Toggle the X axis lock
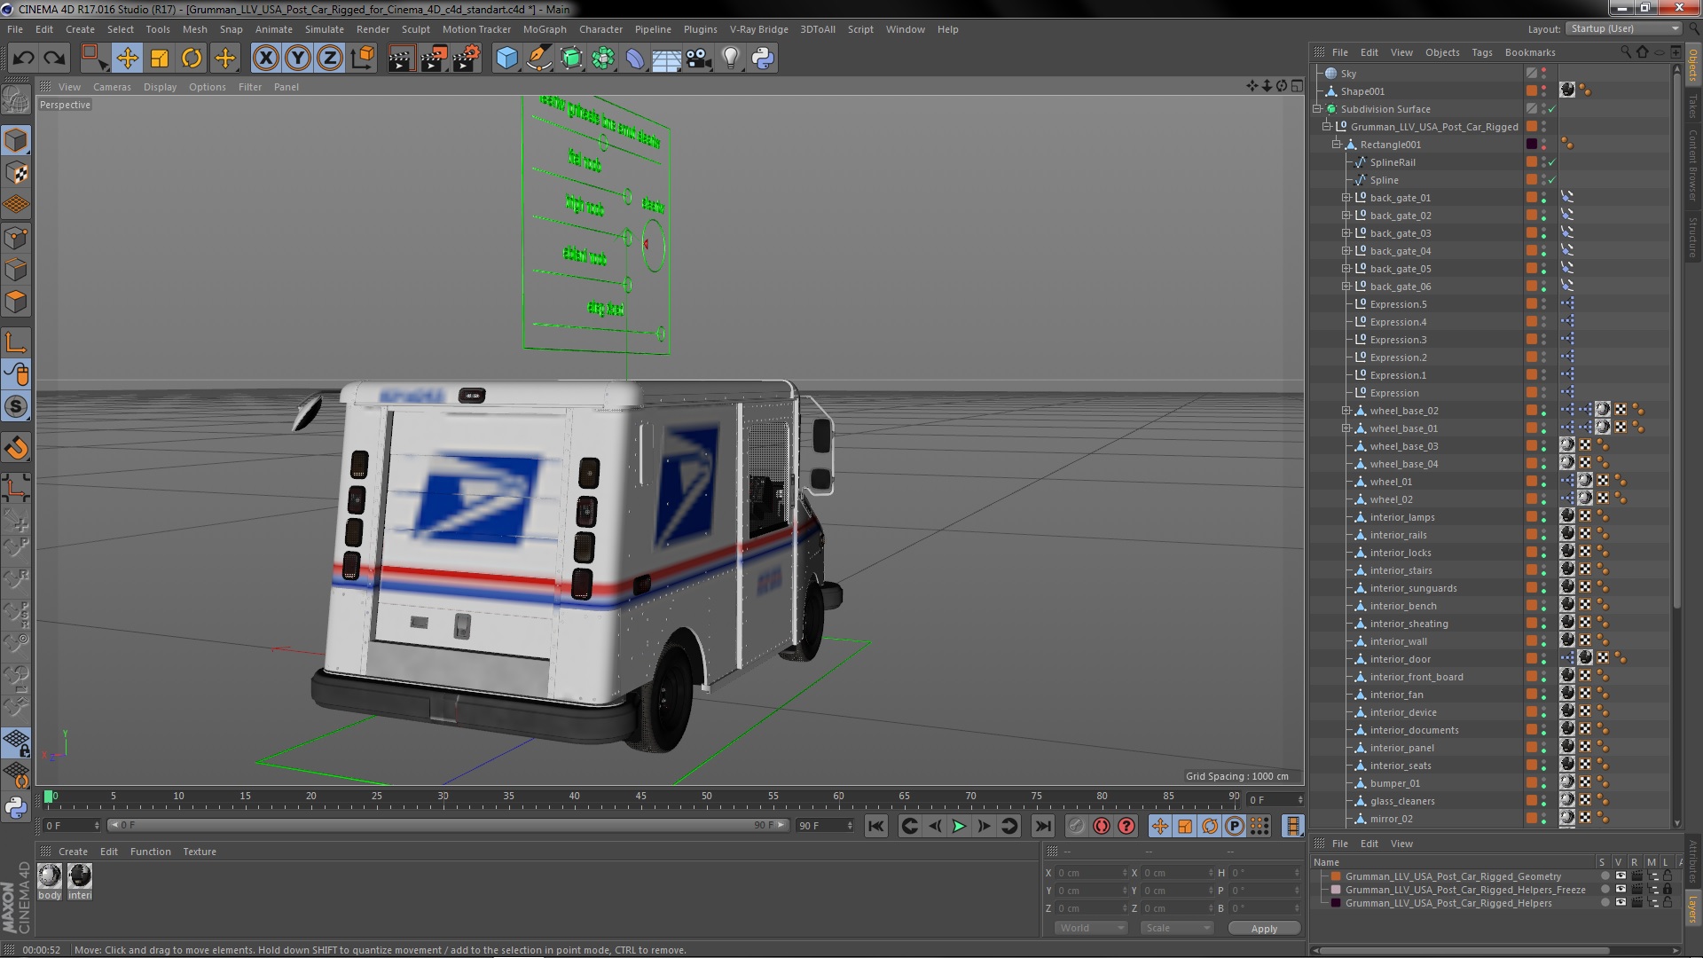Image resolution: width=1703 pixels, height=958 pixels. click(x=265, y=59)
